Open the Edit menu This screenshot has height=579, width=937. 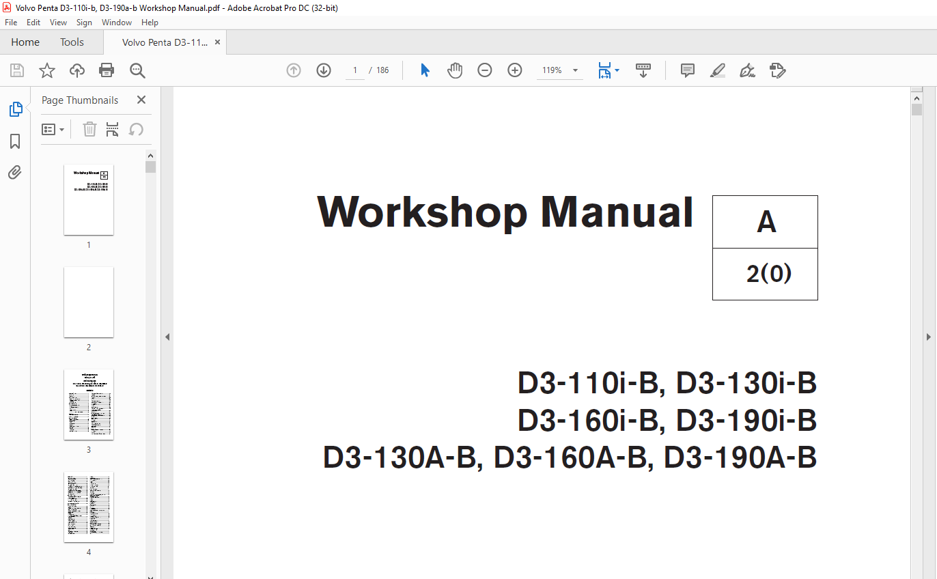[x=33, y=23]
